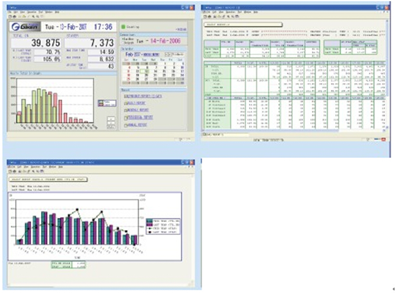The height and width of the screenshot is (293, 395).
Task: Click the 17:36 clock display
Action: pos(103,27)
